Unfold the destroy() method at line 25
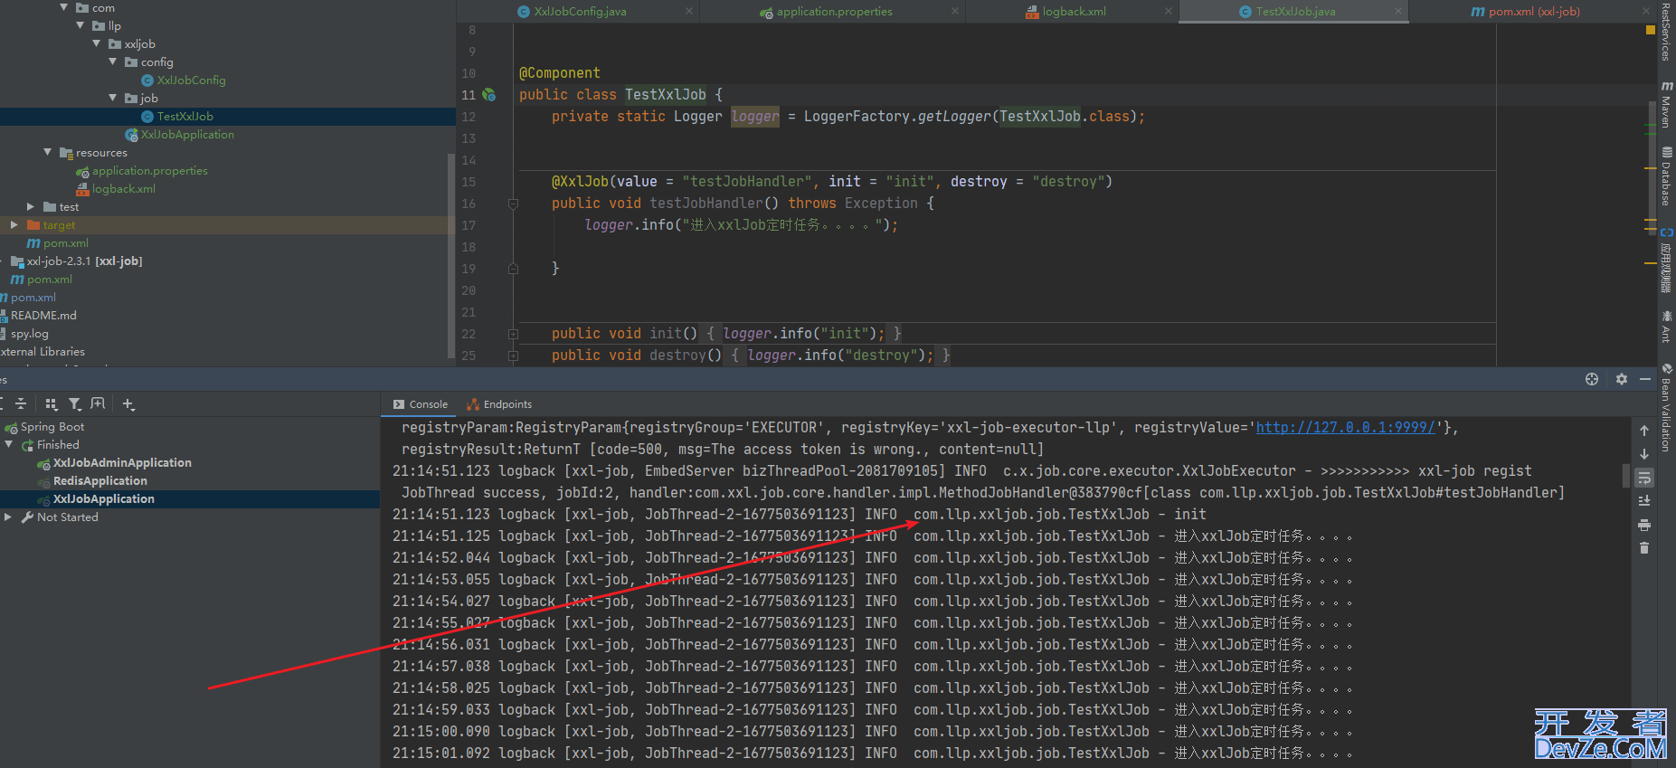 (x=513, y=356)
